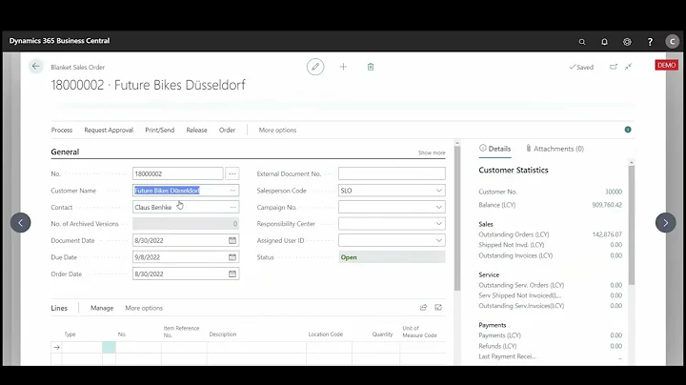Click Quantity column header

pyautogui.click(x=382, y=334)
